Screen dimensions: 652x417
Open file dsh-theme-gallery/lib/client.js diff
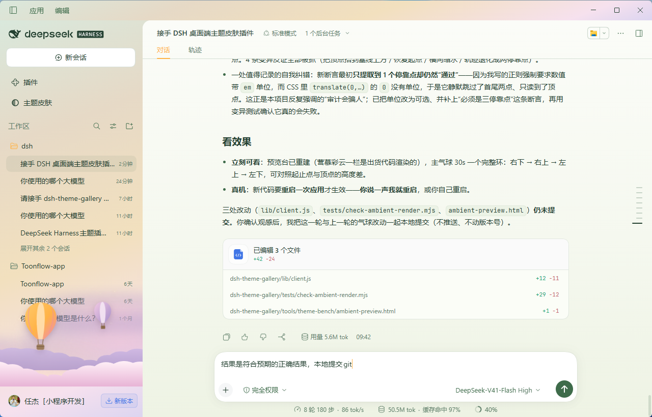[x=395, y=279]
